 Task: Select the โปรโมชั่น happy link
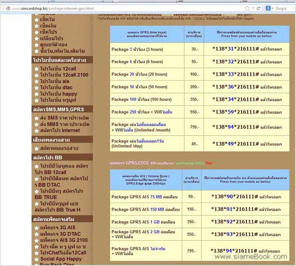point(58,94)
